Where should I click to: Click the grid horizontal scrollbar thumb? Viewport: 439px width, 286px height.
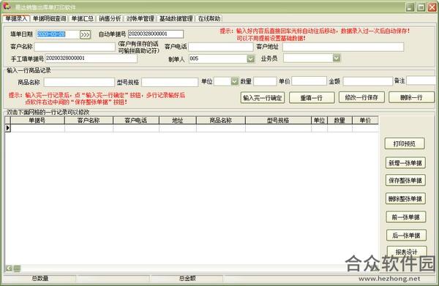click(x=17, y=268)
